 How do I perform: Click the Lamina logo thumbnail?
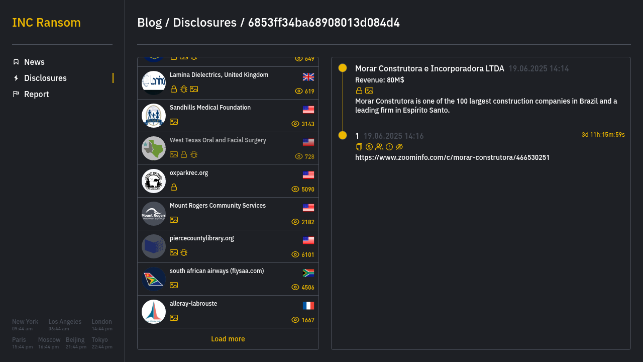[x=154, y=83]
